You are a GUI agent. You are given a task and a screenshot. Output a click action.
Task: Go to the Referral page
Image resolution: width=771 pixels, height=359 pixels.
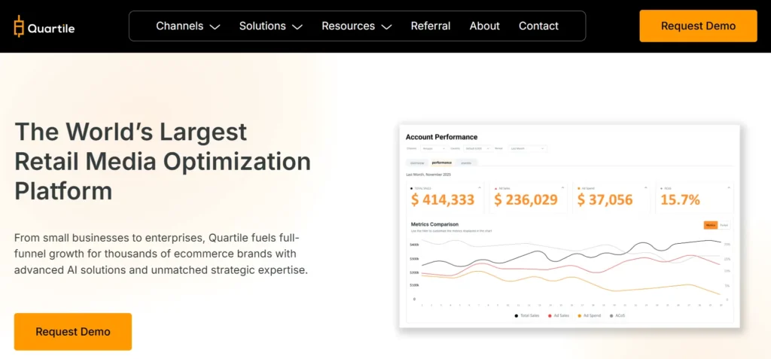431,26
